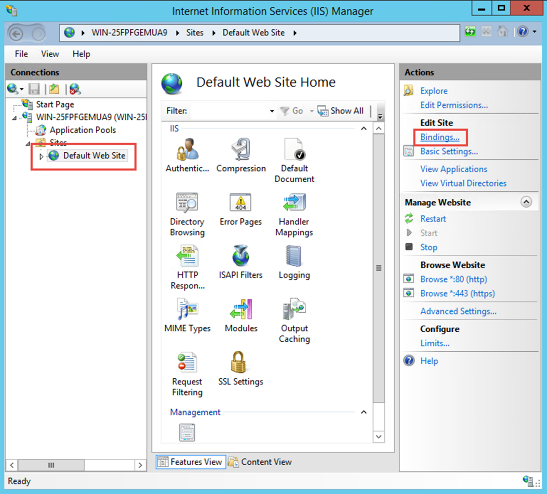Click the refresh page icon in address bar
Viewport: 547px width, 494px height.
[470, 32]
